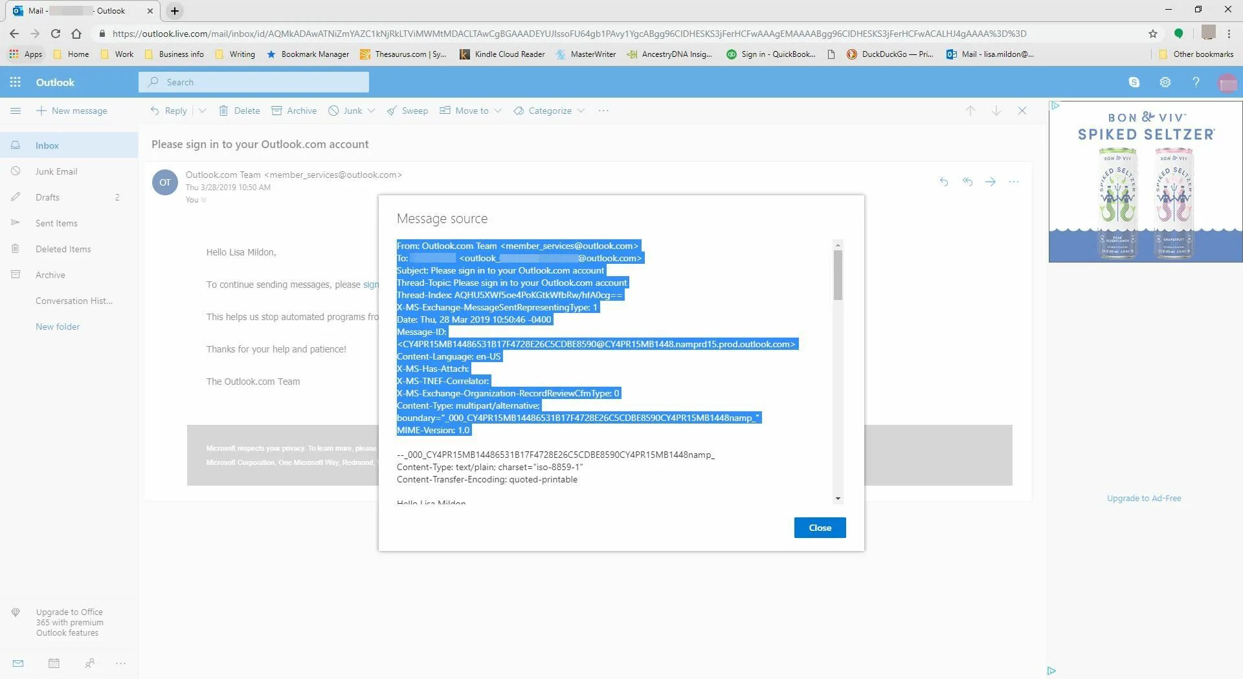The height and width of the screenshot is (679, 1243).
Task: Open a new browser tab
Action: point(175,11)
